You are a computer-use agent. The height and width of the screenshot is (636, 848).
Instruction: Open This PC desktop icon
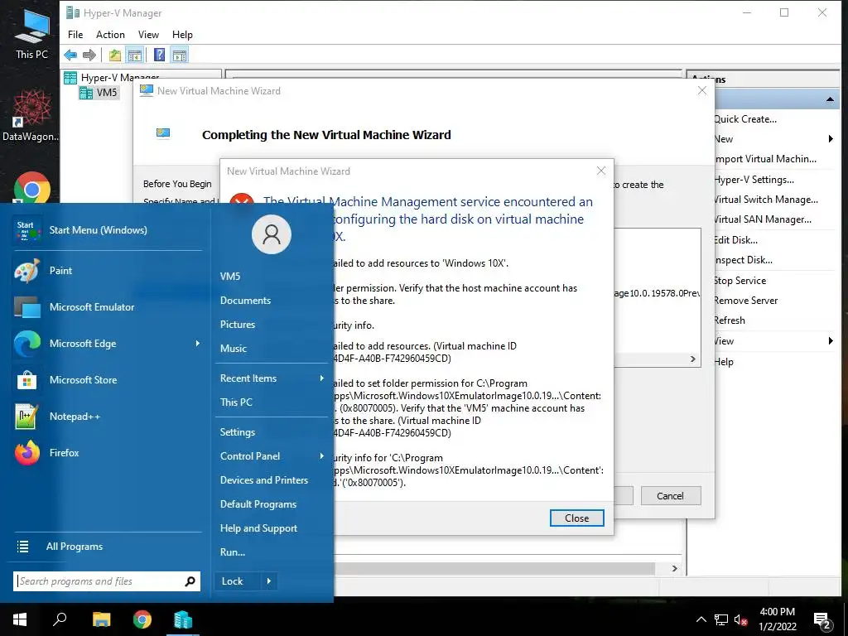tap(31, 33)
